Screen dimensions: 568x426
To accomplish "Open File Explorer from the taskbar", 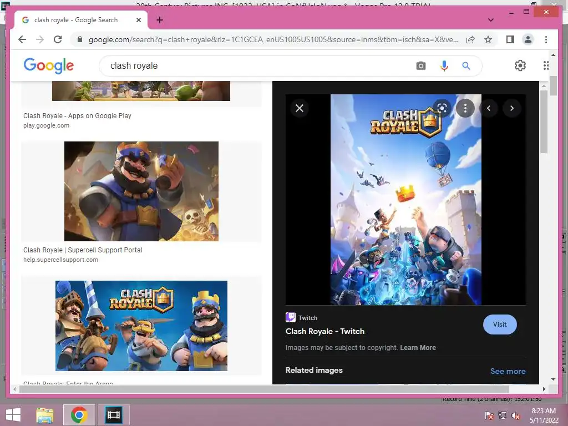I will click(45, 415).
